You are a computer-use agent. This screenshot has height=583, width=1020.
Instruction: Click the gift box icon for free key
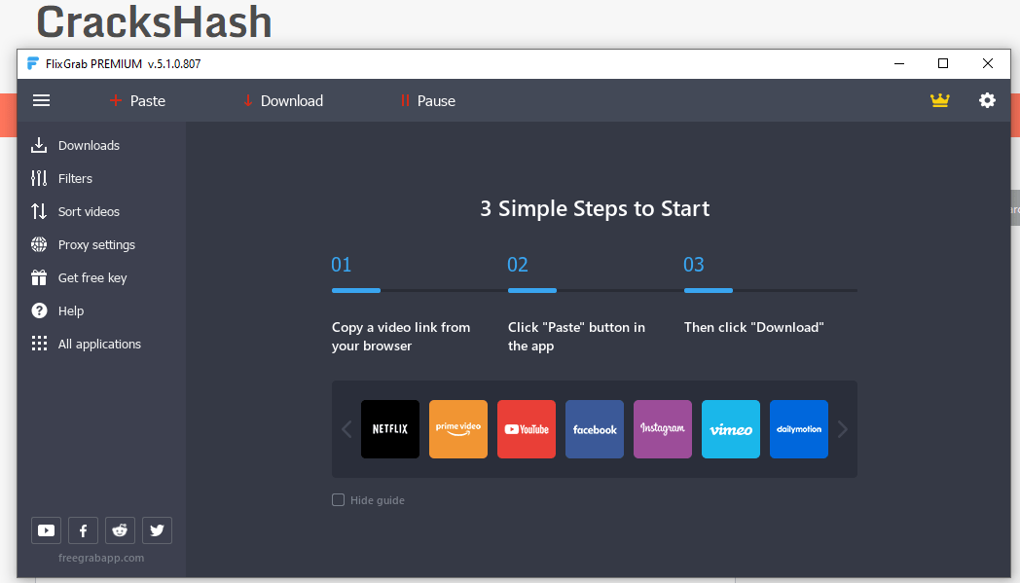coord(39,277)
